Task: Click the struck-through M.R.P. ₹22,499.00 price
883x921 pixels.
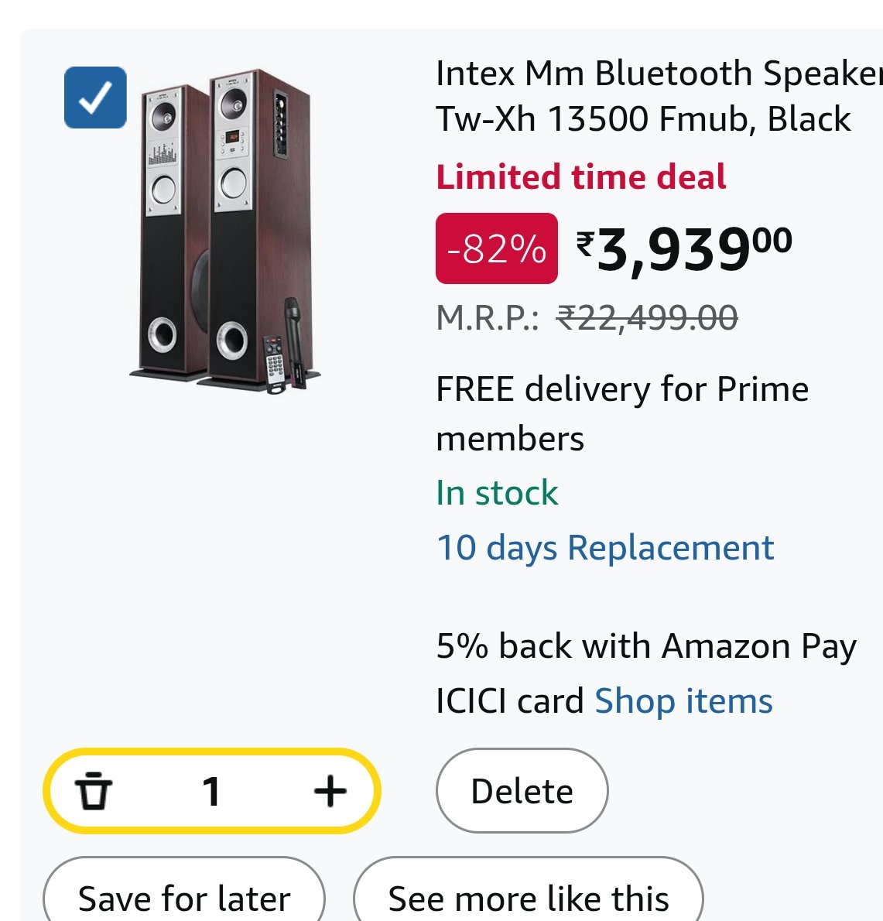Action: pyautogui.click(x=647, y=318)
